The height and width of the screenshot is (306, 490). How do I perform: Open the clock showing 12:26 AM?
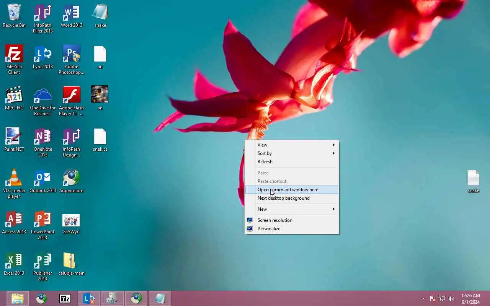coord(470,299)
